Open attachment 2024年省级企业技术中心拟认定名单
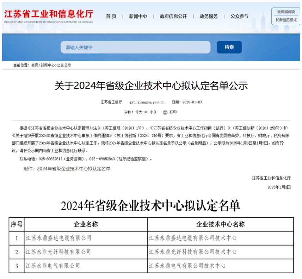 [74, 169]
